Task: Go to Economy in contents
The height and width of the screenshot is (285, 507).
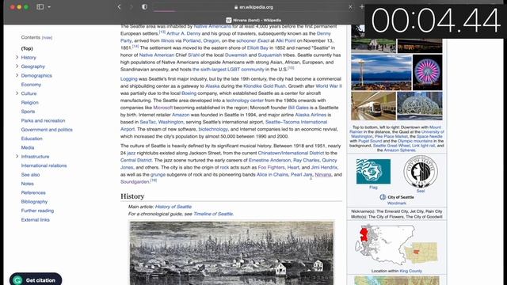Action: point(31,85)
